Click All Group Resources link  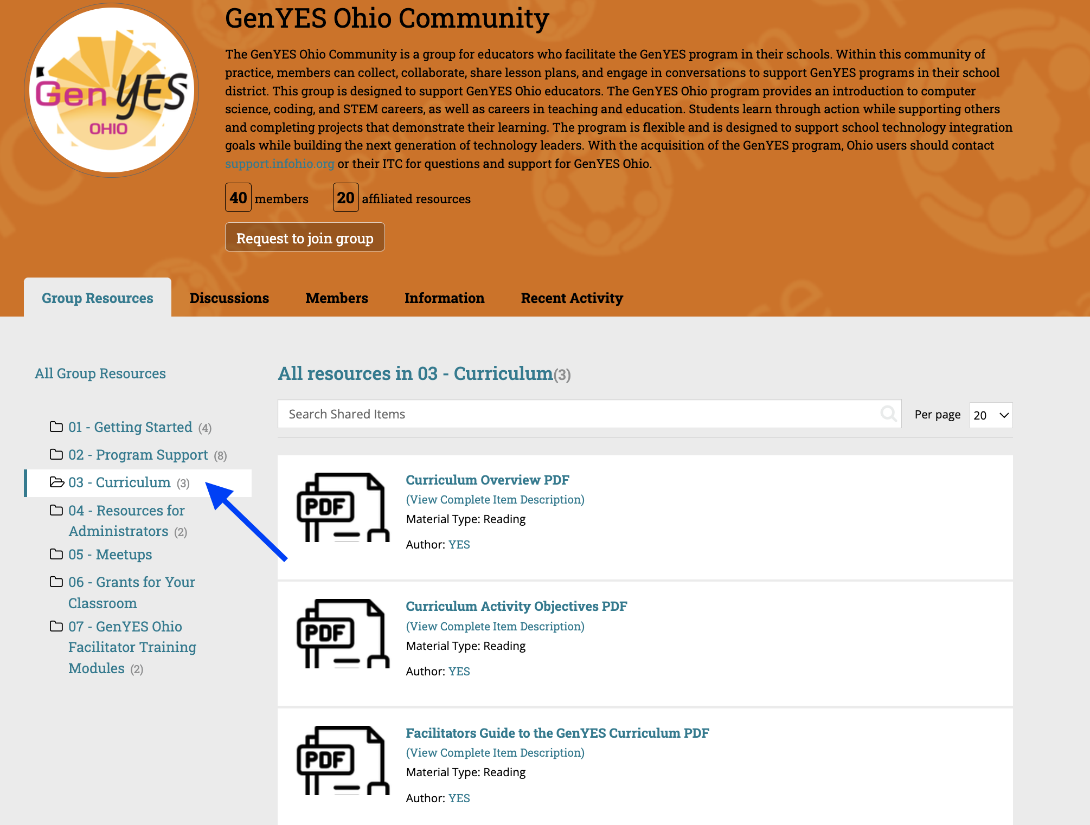tap(100, 373)
